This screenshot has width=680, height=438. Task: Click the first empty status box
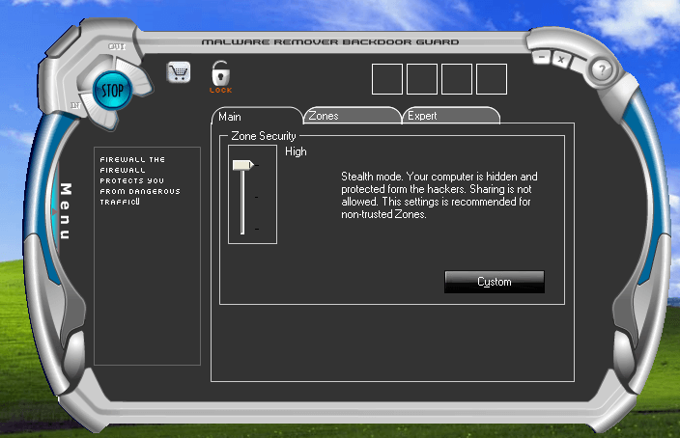click(387, 79)
